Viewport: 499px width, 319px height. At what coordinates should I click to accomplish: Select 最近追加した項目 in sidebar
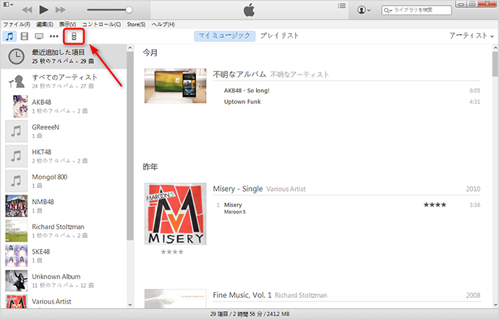click(64, 56)
